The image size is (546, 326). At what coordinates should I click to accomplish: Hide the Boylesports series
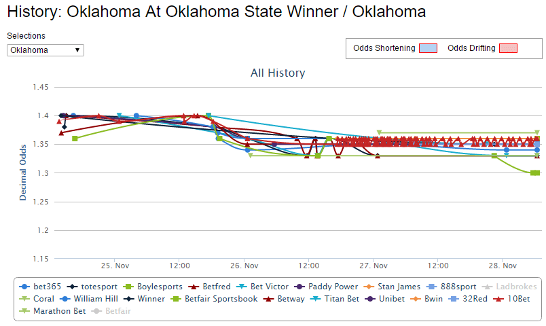(x=153, y=287)
